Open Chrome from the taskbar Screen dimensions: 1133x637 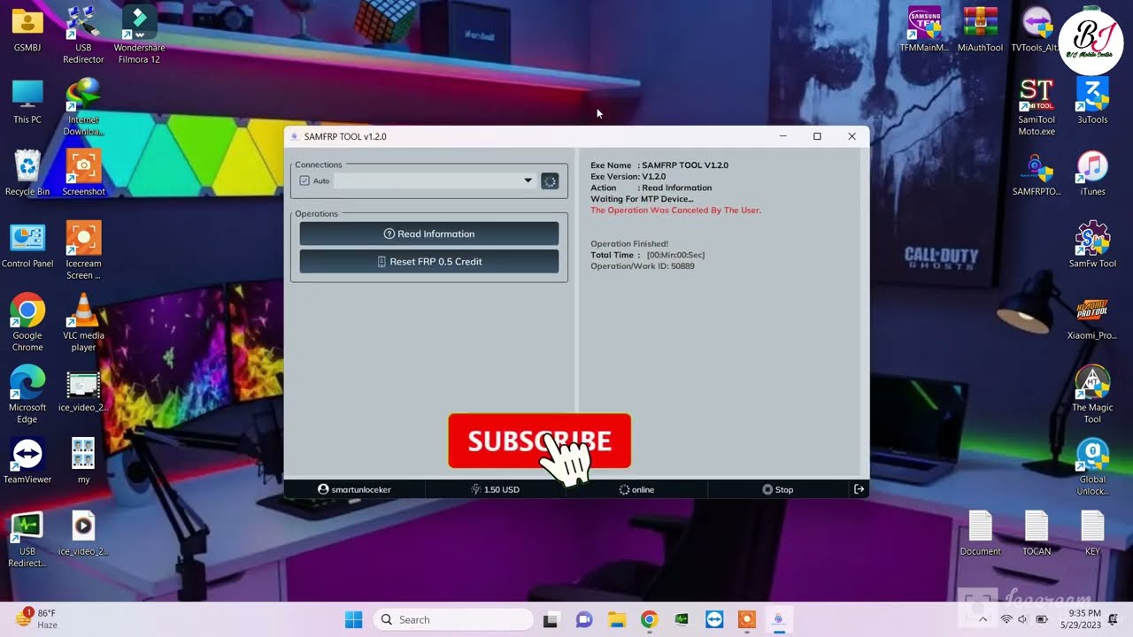pyautogui.click(x=649, y=619)
